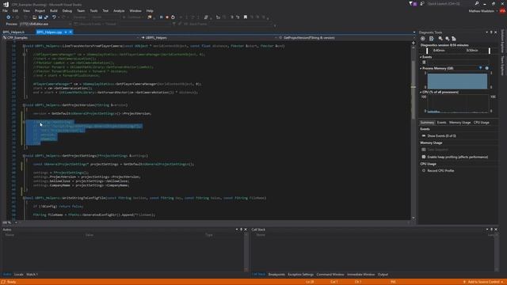Viewport: 507px width, 285px height.
Task: Click the Find in Files toolbar icon
Action: point(149,17)
